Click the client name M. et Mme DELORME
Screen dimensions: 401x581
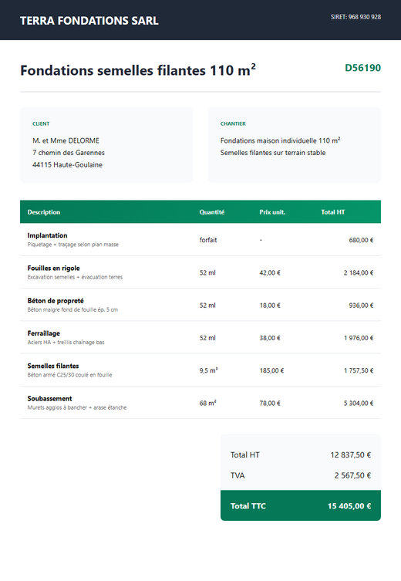click(66, 140)
